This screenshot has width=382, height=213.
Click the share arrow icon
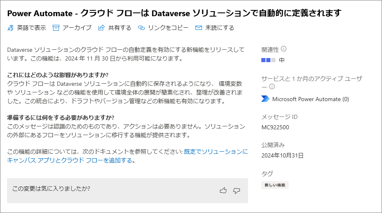click(101, 28)
